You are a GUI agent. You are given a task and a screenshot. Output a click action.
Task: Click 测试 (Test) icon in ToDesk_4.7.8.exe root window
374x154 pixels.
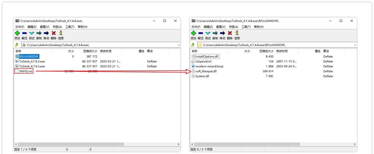tap(32, 33)
